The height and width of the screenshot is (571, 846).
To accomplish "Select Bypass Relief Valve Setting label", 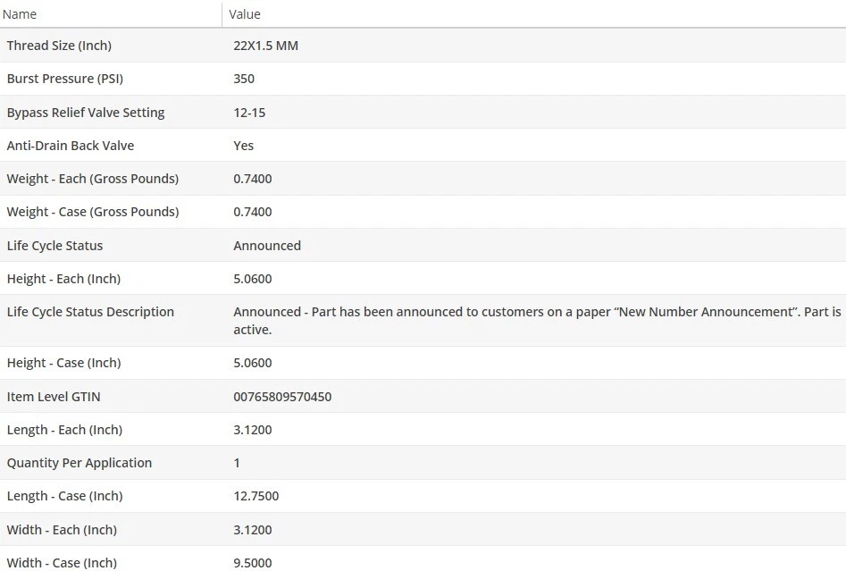I will coord(86,113).
